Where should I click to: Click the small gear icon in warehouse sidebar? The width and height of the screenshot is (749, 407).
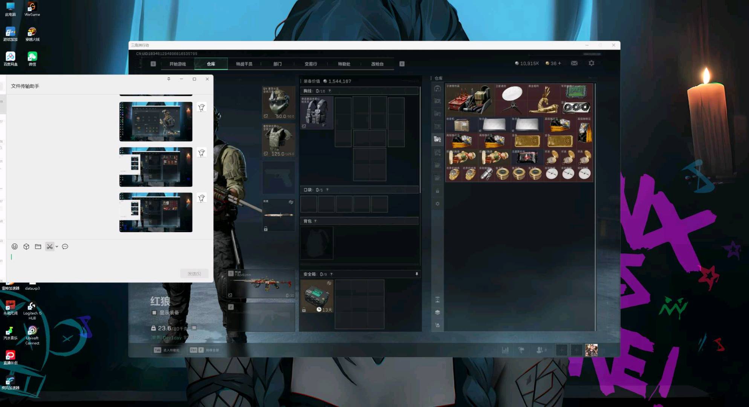tap(437, 204)
